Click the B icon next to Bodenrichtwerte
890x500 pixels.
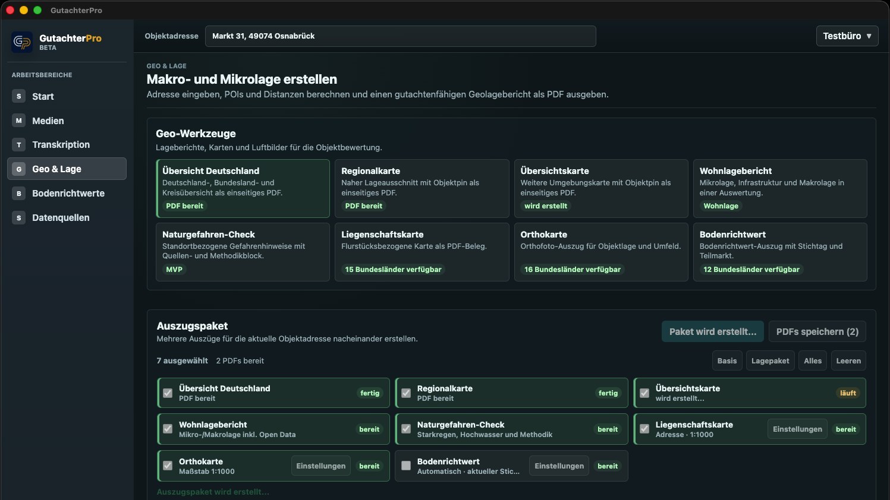pyautogui.click(x=19, y=194)
